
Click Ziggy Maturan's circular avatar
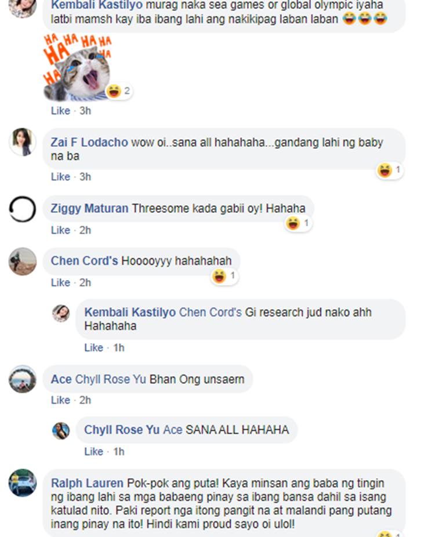(x=22, y=209)
